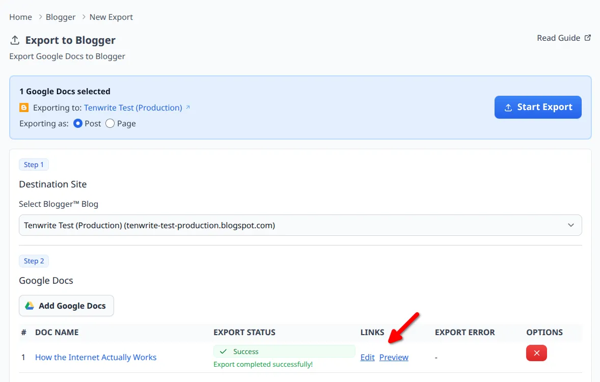This screenshot has height=382, width=600.
Task: Open the Read Guide link
Action: click(558, 37)
